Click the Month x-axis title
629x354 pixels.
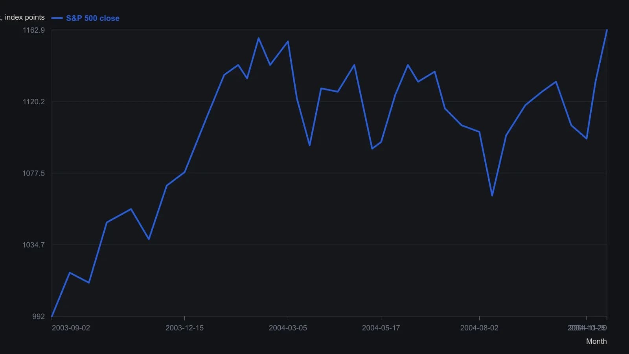(x=596, y=341)
